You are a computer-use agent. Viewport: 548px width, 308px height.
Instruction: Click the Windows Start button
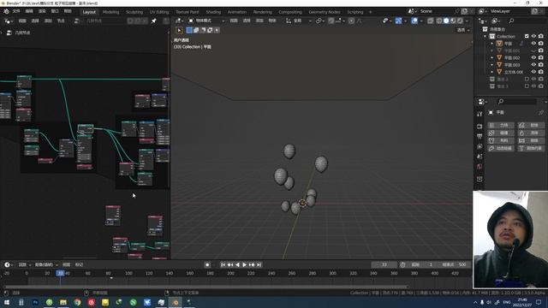[x=7, y=302]
